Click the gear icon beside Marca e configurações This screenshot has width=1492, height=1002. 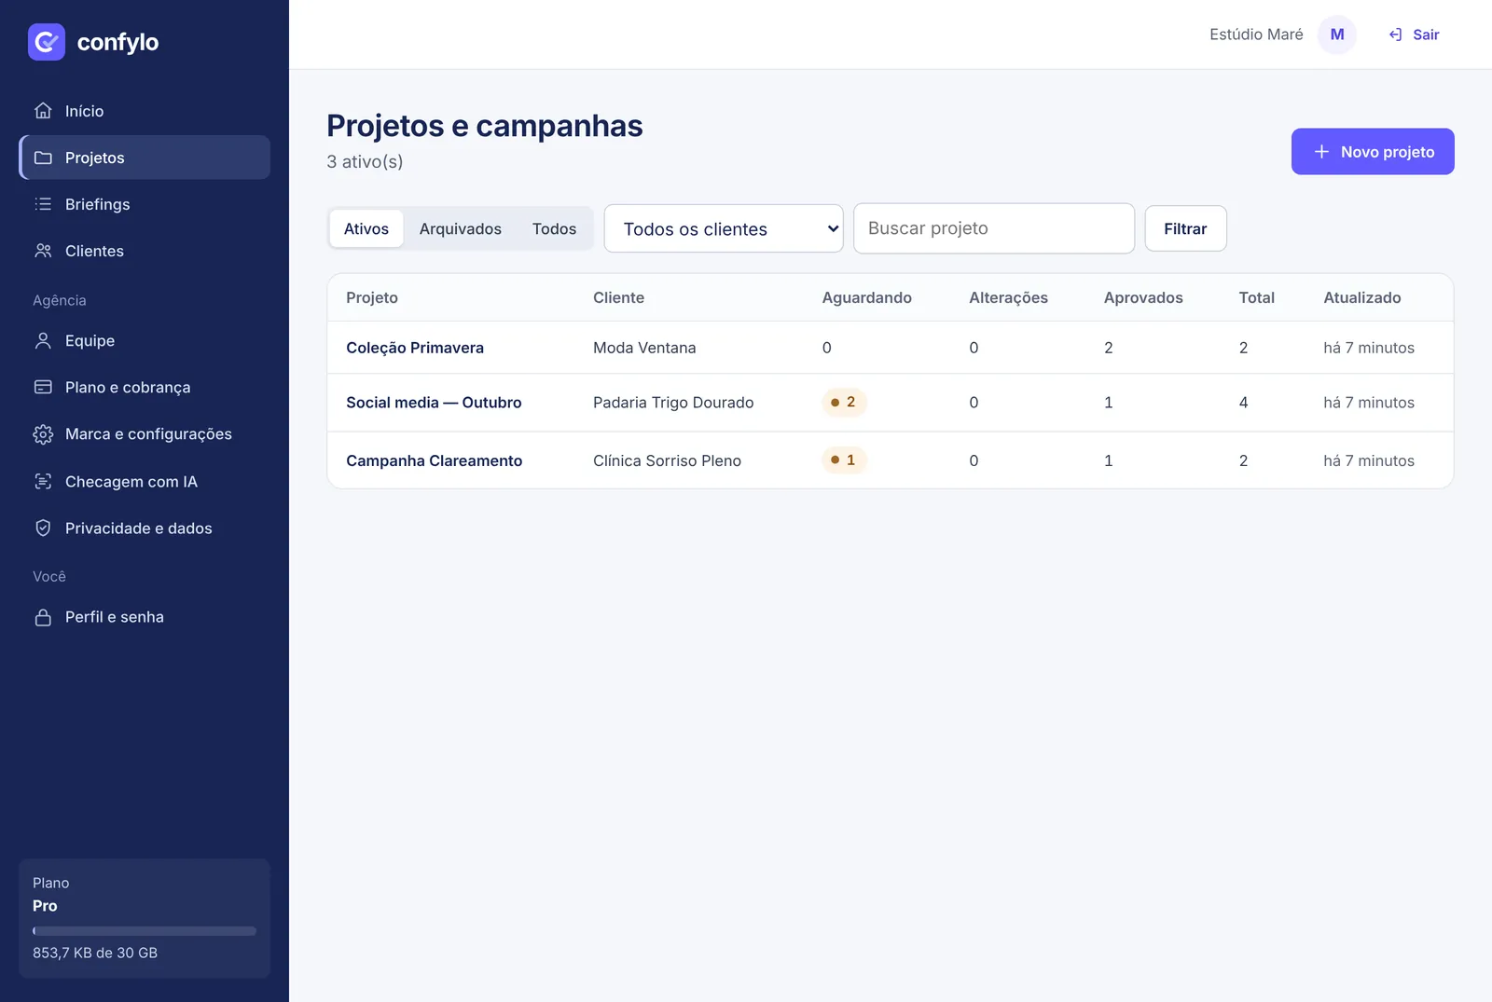tap(43, 434)
